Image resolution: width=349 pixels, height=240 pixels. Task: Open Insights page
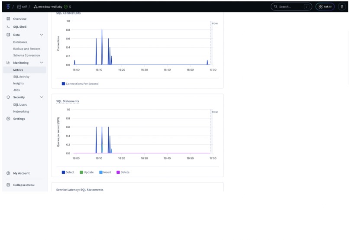click(19, 83)
